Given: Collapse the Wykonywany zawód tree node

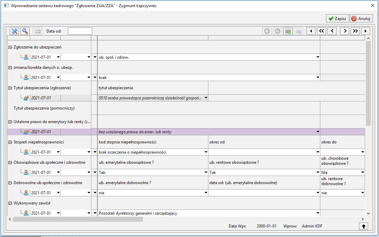Looking at the screenshot, I should click(x=10, y=203).
